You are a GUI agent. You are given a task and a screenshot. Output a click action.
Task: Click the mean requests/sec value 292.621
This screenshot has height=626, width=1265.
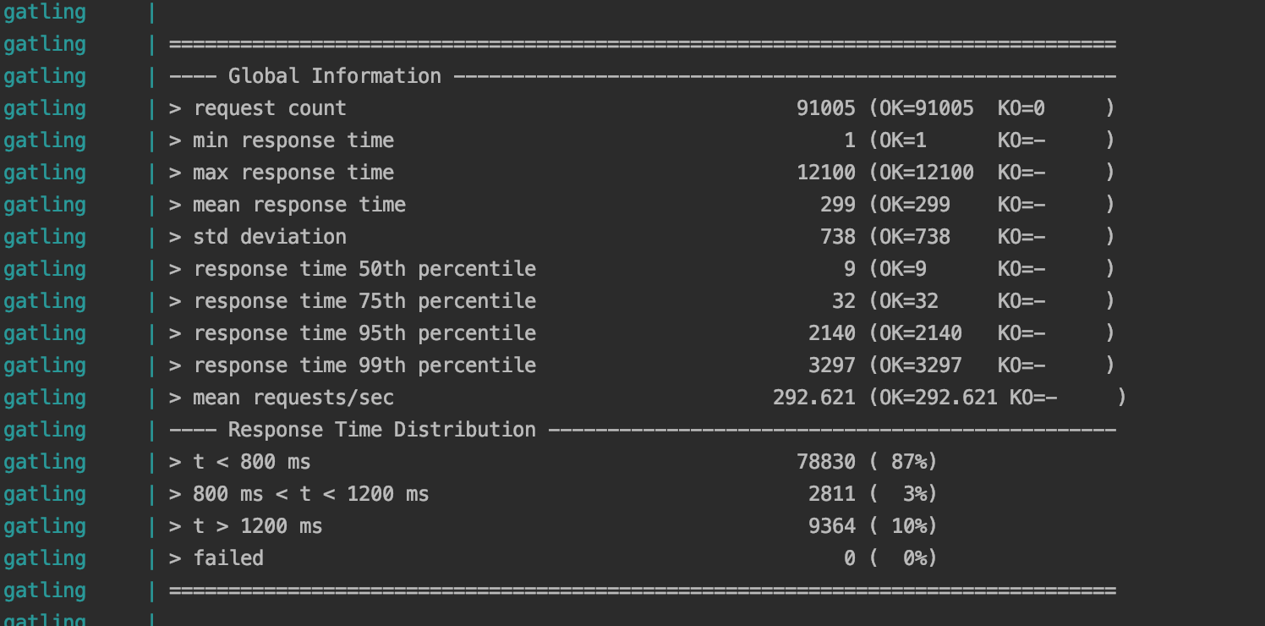click(x=813, y=398)
